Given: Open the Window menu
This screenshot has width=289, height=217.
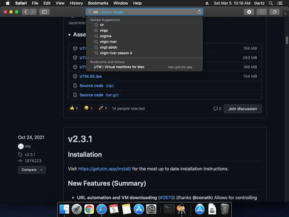Looking at the screenshot, I should 121,3.
